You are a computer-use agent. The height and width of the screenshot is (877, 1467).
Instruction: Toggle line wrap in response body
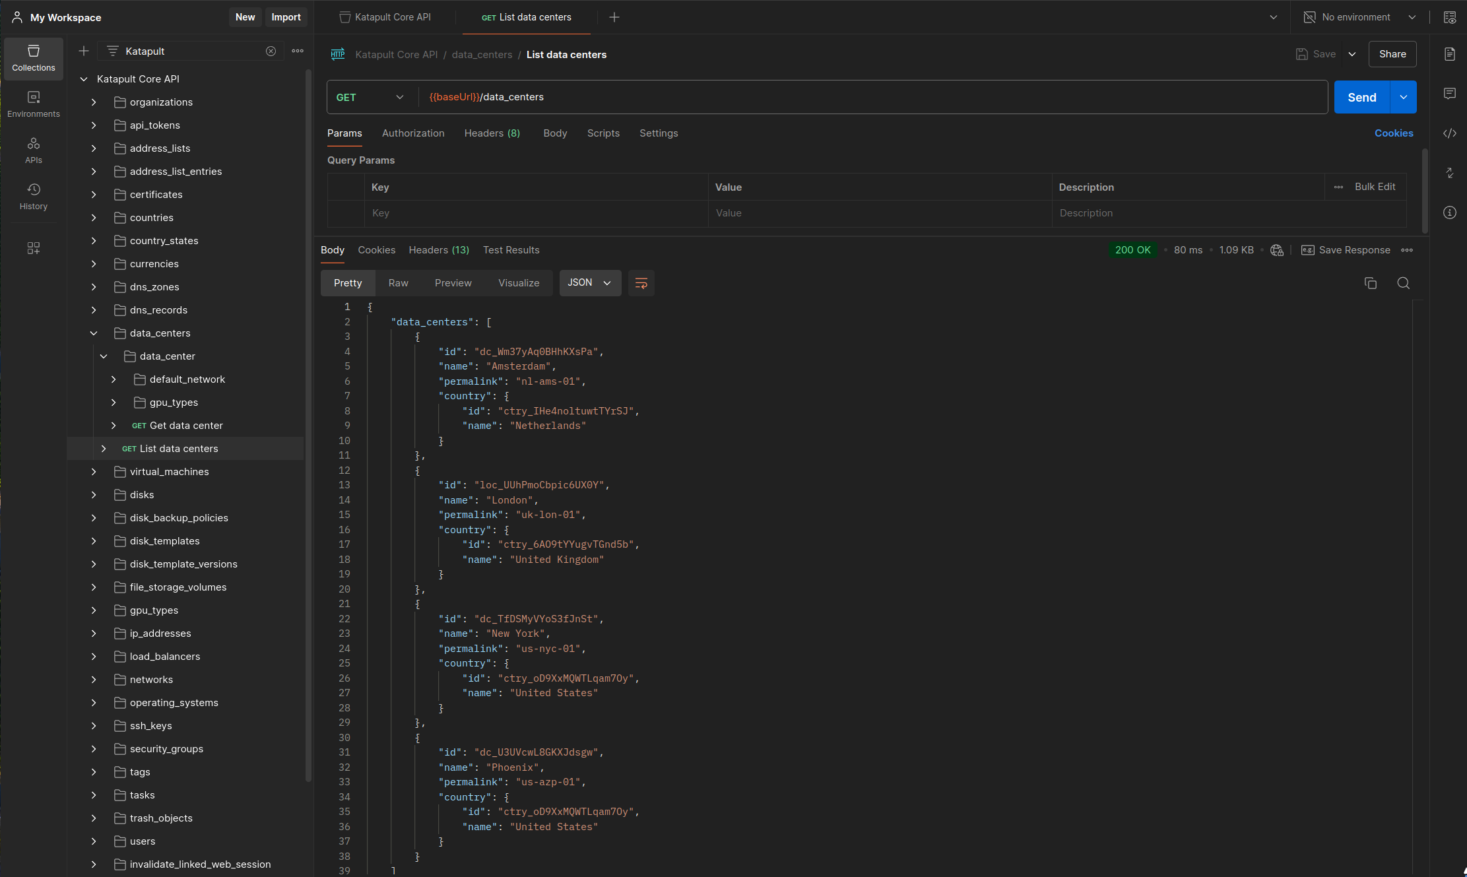(x=641, y=283)
